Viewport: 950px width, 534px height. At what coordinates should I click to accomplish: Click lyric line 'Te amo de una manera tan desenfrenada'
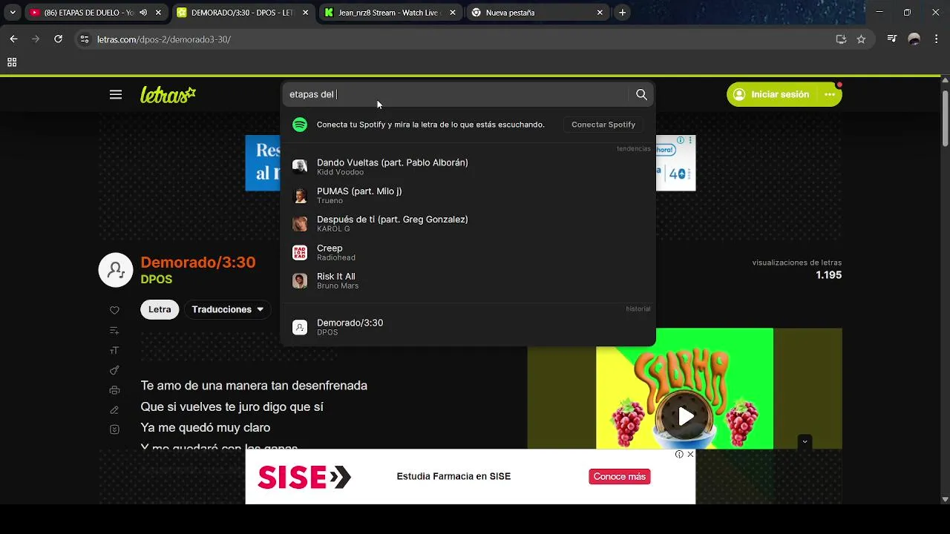click(x=254, y=386)
